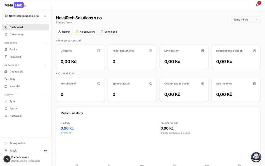
Task: Click the clock icon in Ke schválení card
Action: [99, 84]
